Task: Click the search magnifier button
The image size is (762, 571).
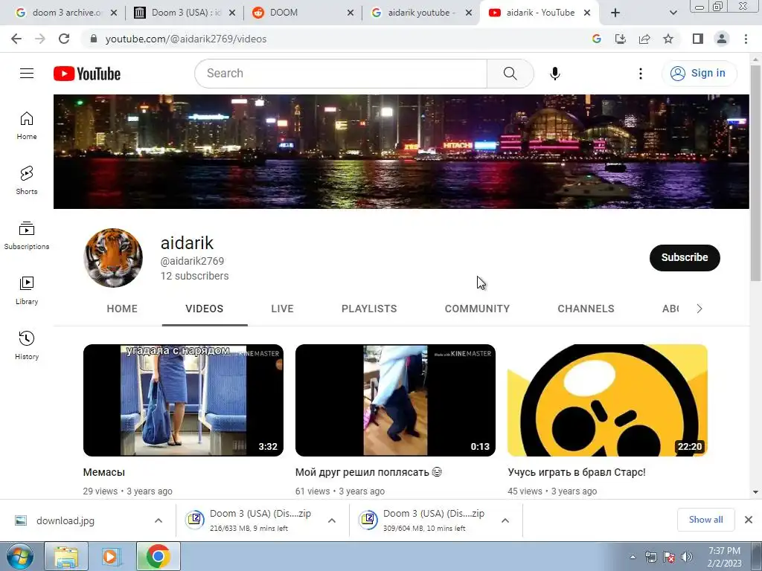Action: pyautogui.click(x=510, y=74)
